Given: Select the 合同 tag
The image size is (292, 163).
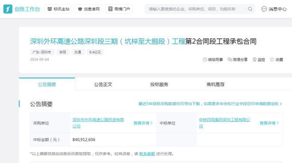Looking at the screenshot, I should (x=63, y=52).
